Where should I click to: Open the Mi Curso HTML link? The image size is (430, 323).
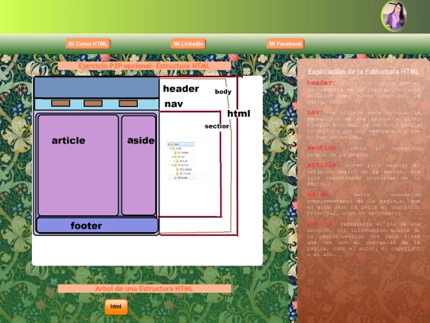pyautogui.click(x=88, y=44)
